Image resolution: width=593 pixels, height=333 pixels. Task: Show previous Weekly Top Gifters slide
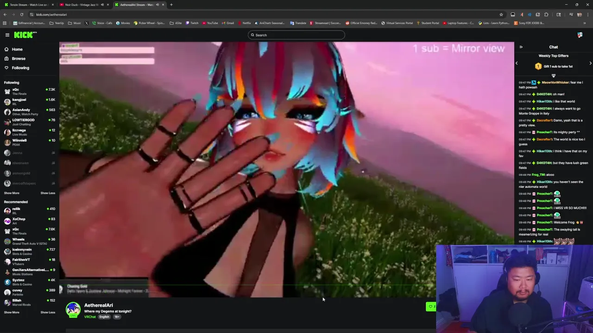tap(517, 63)
